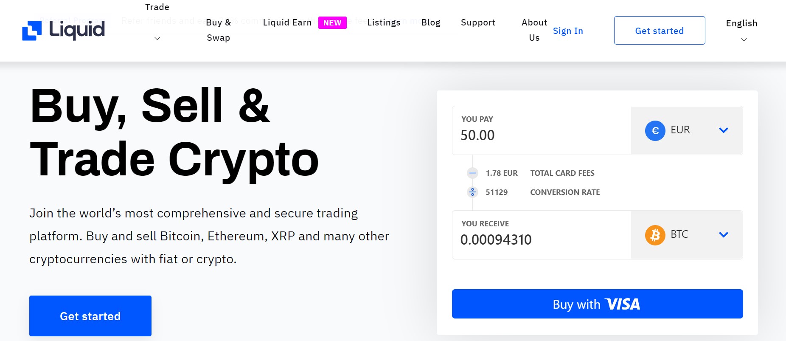Click the Liquid logo

click(x=63, y=30)
